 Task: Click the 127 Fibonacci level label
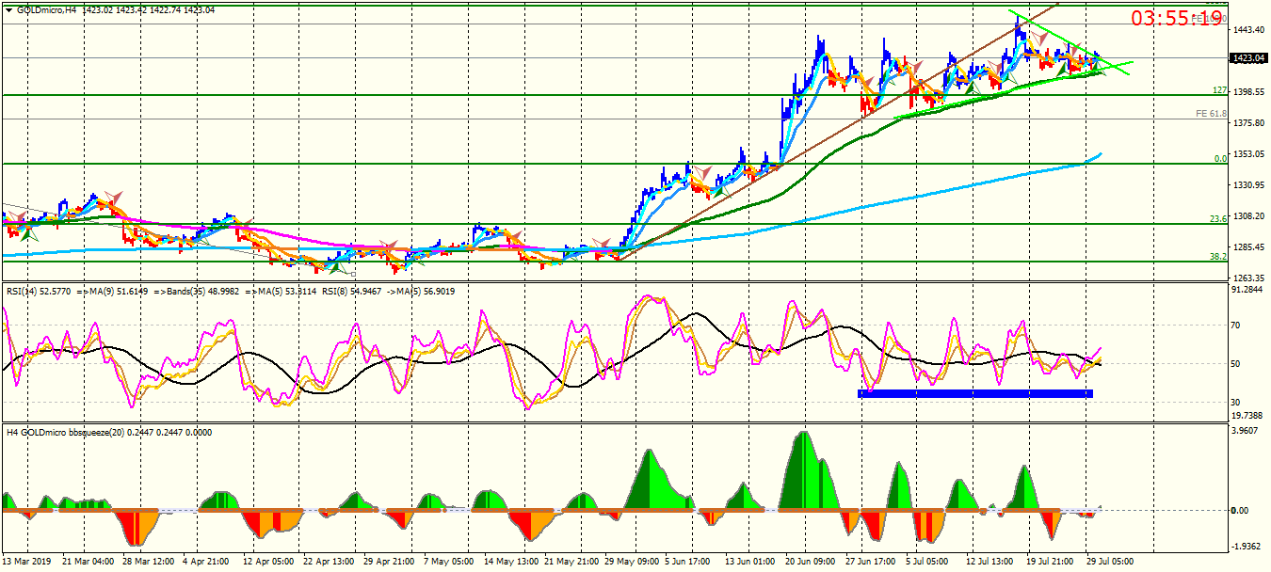(1219, 90)
